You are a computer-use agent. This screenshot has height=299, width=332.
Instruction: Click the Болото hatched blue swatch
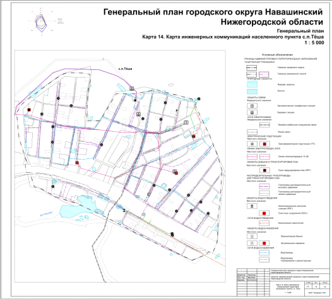pos(252,91)
